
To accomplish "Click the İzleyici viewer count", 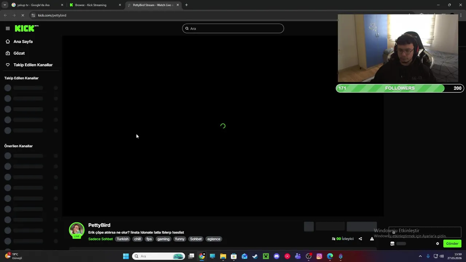I will [343, 239].
